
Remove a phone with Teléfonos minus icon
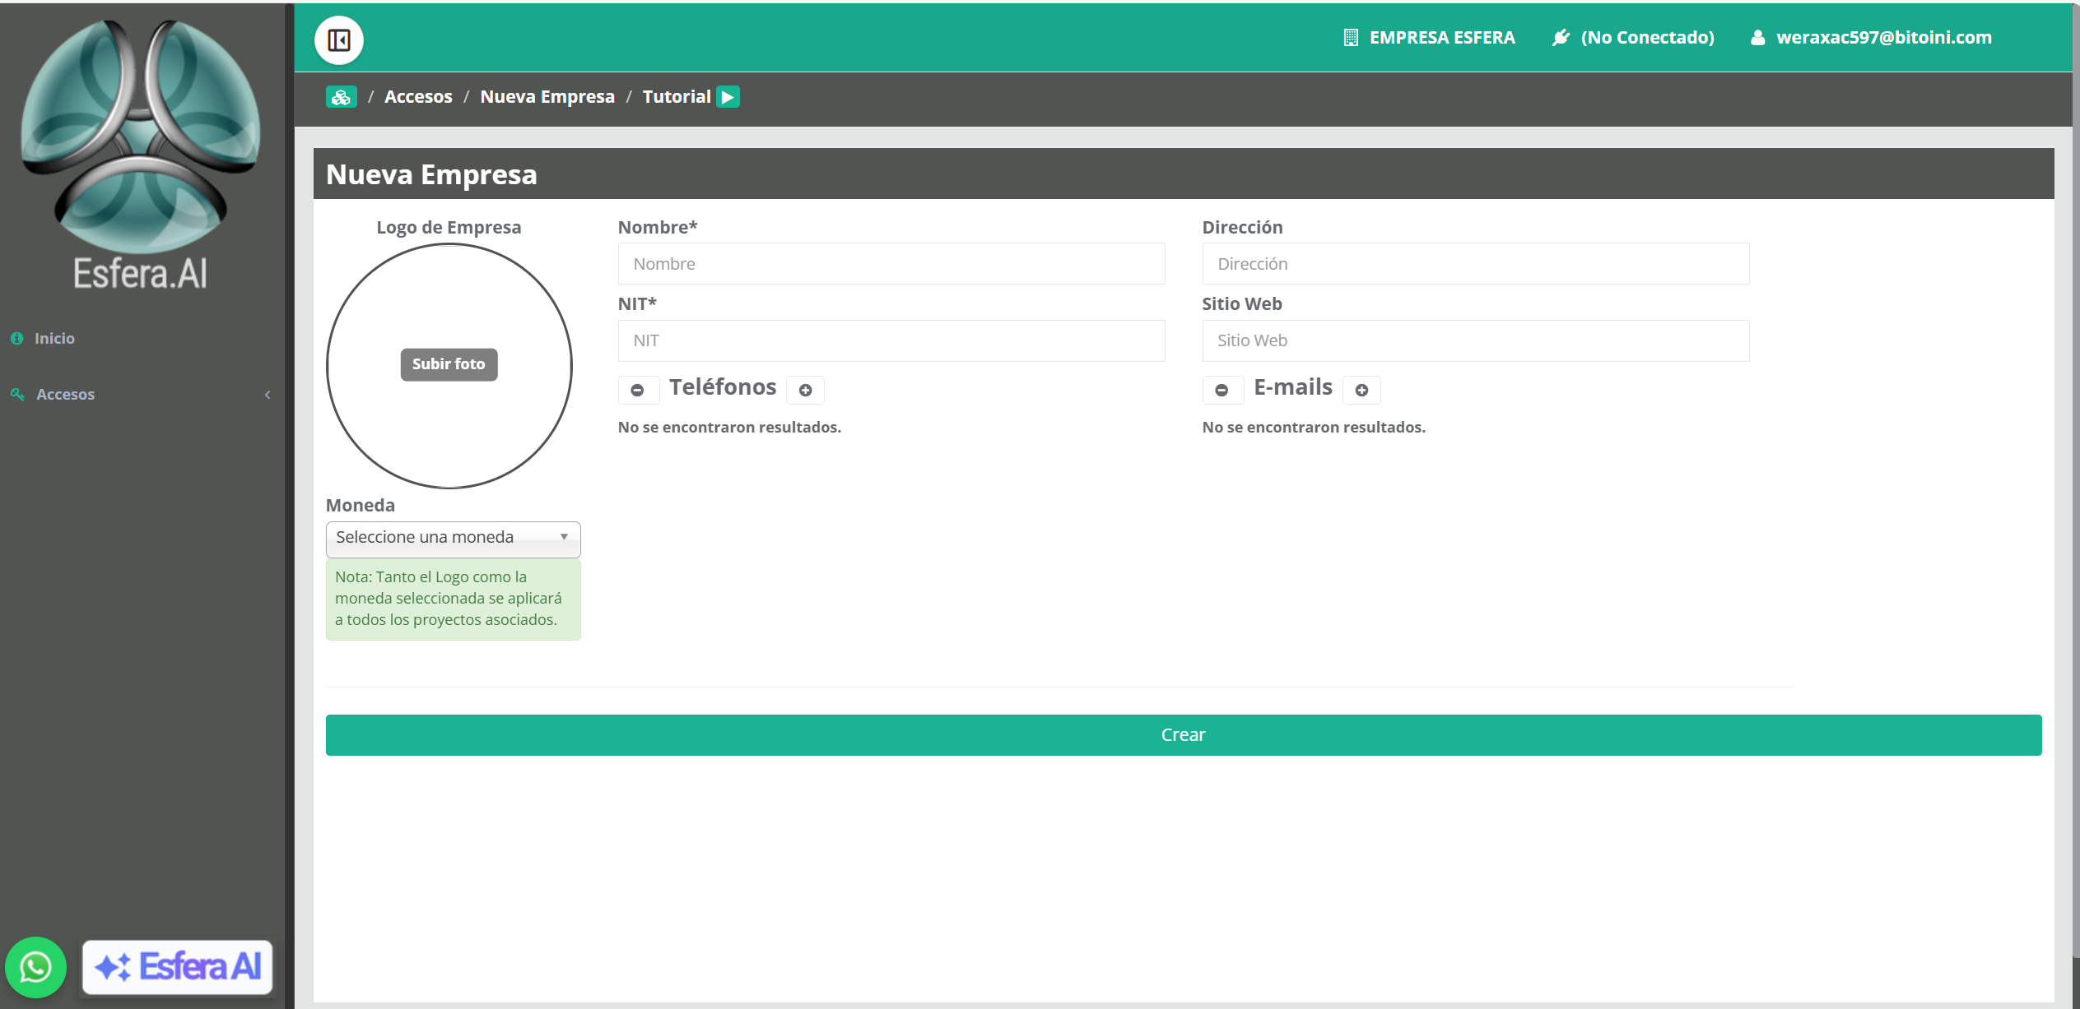(638, 390)
